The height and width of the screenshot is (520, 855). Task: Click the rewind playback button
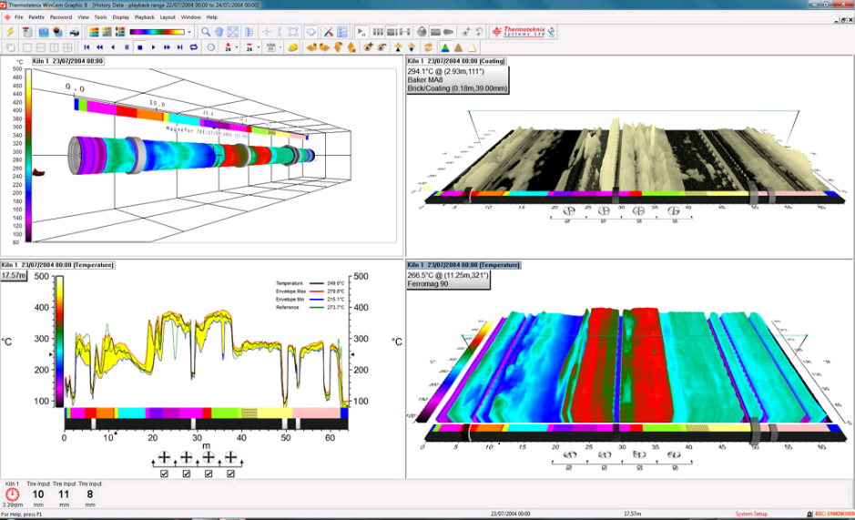100,47
